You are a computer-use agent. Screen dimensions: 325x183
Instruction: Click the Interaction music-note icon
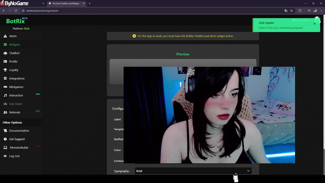pyautogui.click(x=5, y=95)
